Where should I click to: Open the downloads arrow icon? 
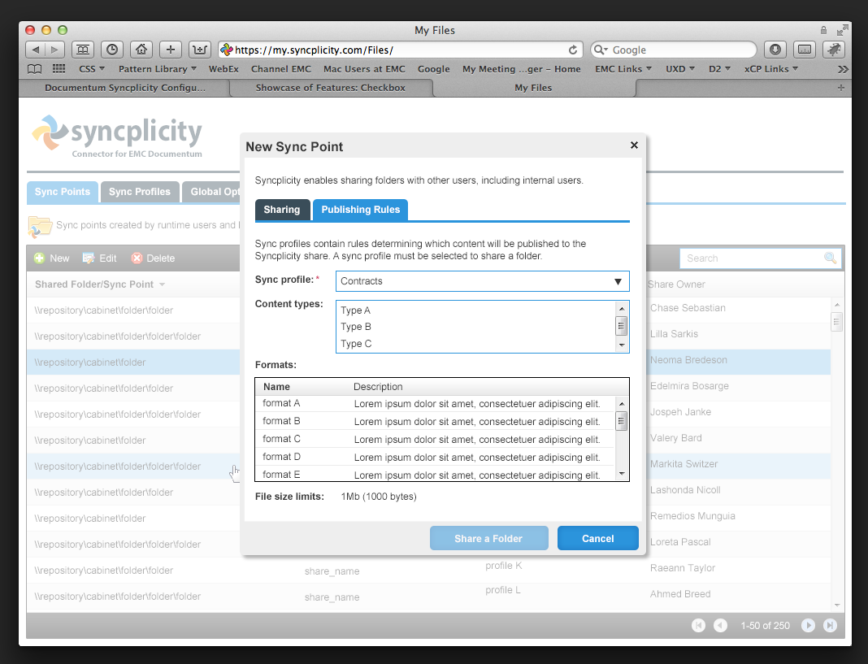(775, 50)
